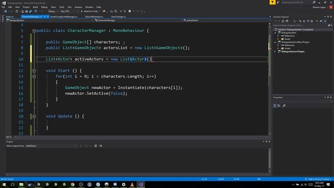Open the activeActors member navigation dropdown

coord(225,20)
